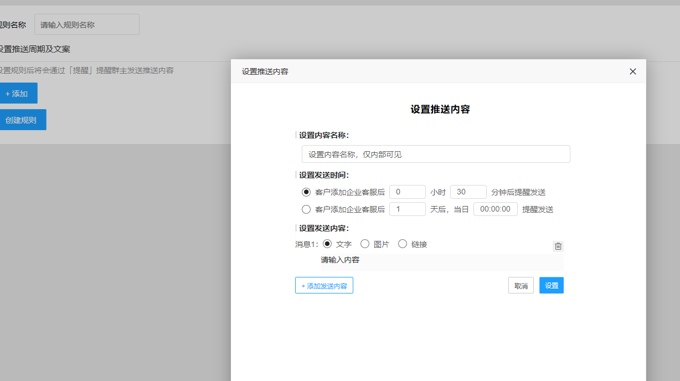Select the hours and minutes send-time option
This screenshot has height=381, width=680.
306,192
